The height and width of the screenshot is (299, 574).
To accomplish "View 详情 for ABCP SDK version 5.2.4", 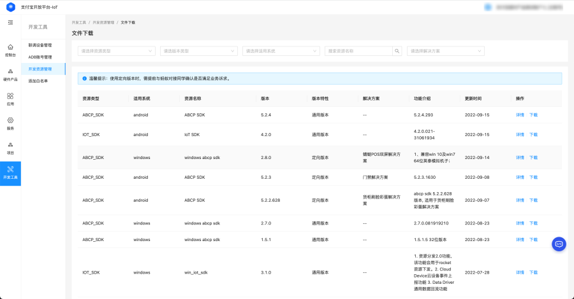I will click(520, 115).
